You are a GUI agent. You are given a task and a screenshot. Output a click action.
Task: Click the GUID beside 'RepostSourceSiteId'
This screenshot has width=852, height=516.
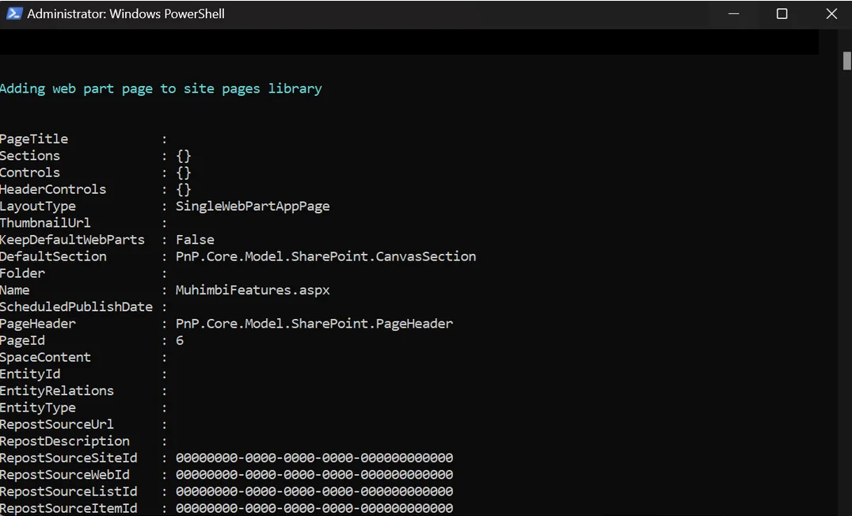pos(314,457)
